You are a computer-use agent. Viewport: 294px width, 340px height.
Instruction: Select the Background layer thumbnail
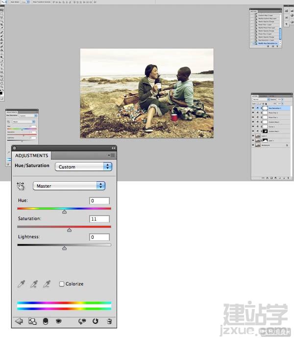[258, 145]
